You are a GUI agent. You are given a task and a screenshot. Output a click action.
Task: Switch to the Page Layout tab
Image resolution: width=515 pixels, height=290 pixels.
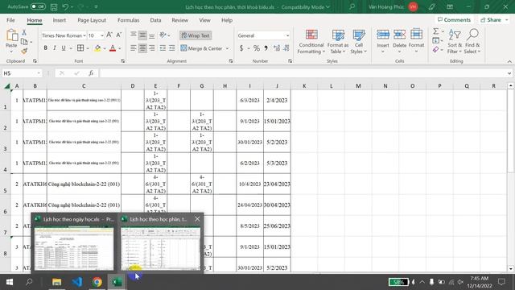click(x=92, y=20)
